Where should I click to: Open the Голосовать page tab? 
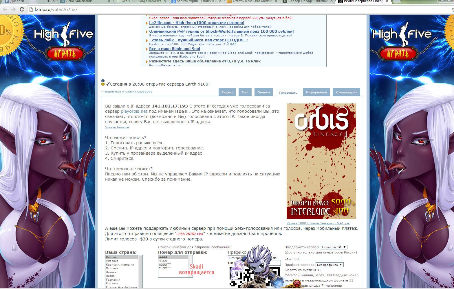288,92
